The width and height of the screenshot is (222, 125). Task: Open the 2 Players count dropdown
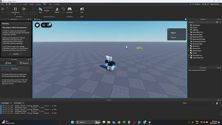(48, 11)
